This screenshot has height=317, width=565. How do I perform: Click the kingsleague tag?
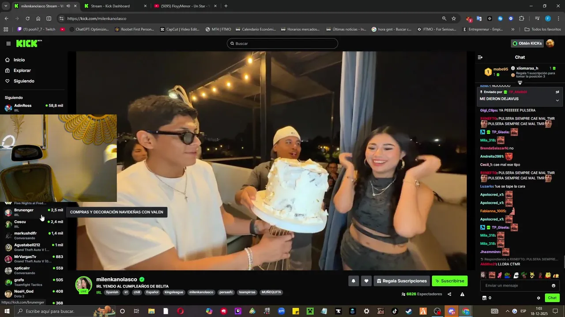click(x=174, y=292)
